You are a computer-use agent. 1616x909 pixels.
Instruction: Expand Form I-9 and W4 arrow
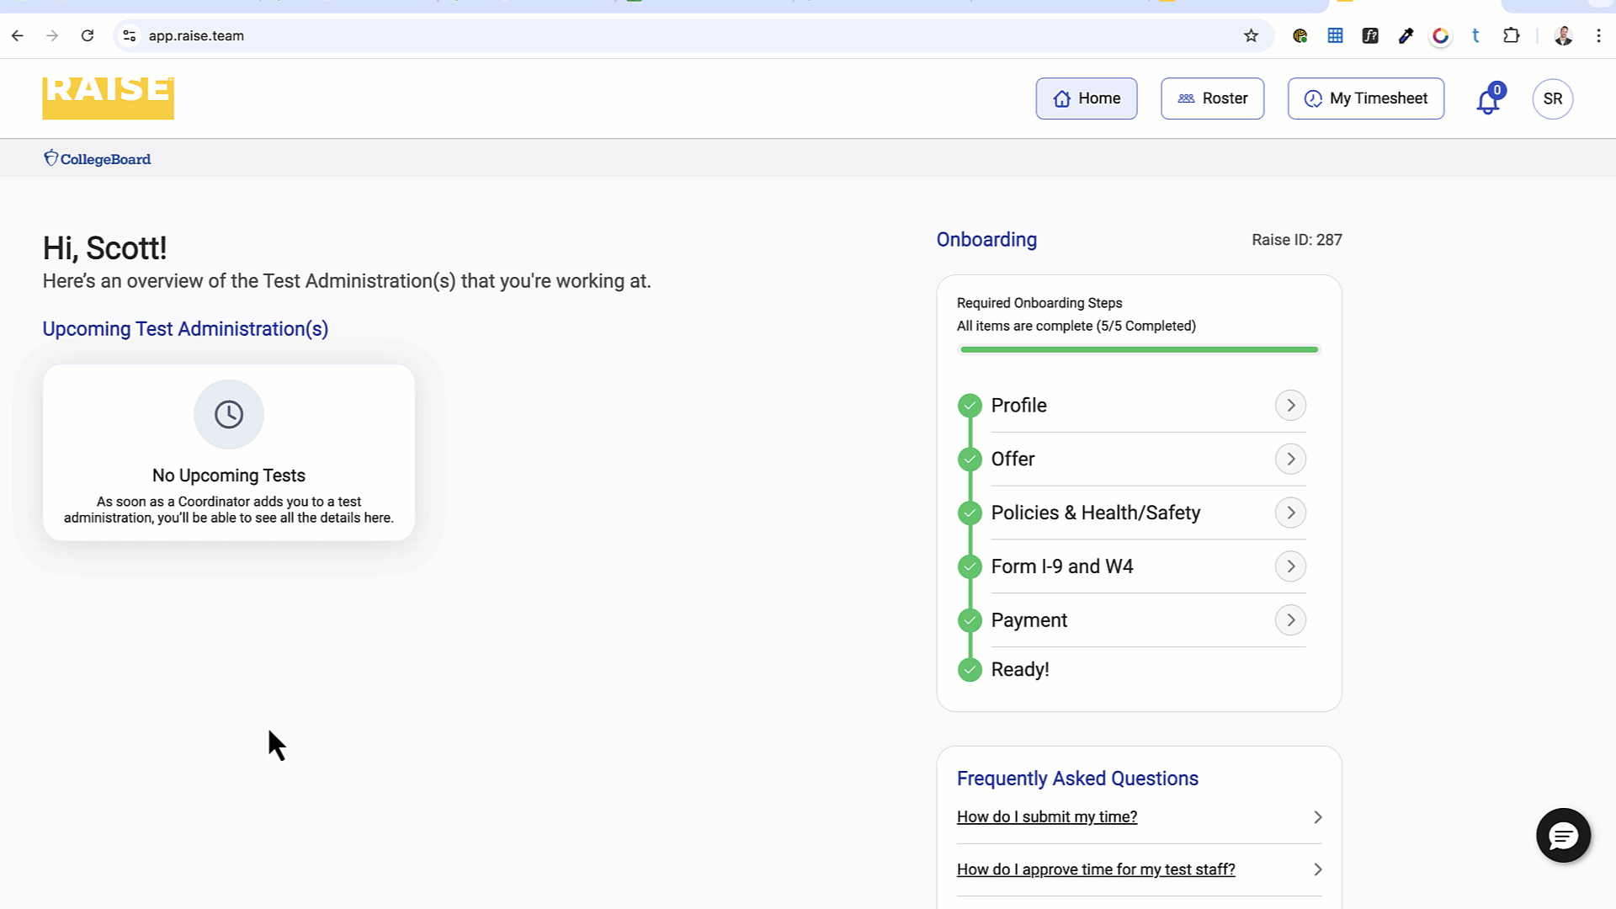[x=1290, y=566]
